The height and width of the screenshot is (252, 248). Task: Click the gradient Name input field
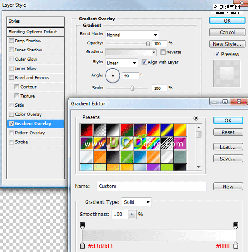(152, 186)
